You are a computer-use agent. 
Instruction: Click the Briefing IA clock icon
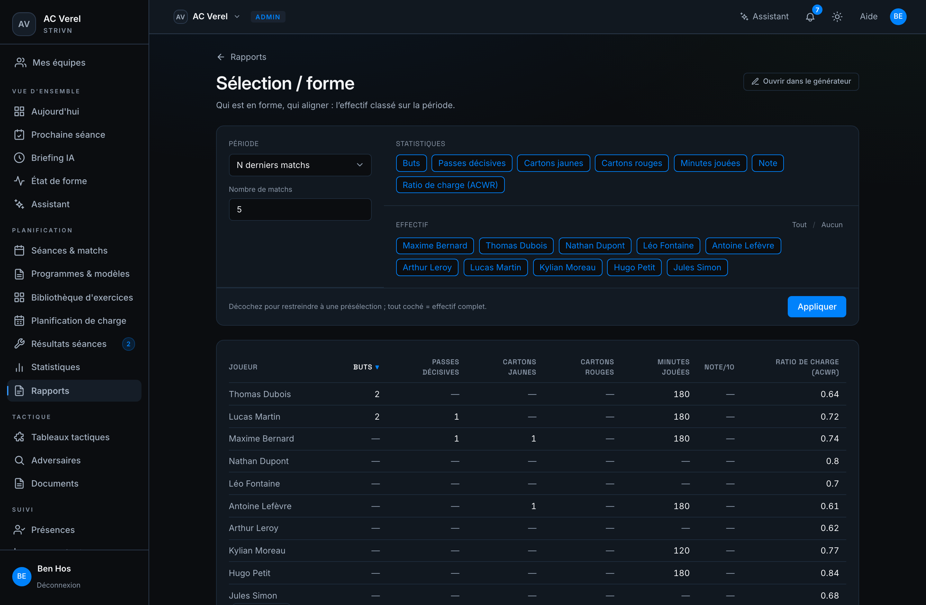tap(19, 158)
